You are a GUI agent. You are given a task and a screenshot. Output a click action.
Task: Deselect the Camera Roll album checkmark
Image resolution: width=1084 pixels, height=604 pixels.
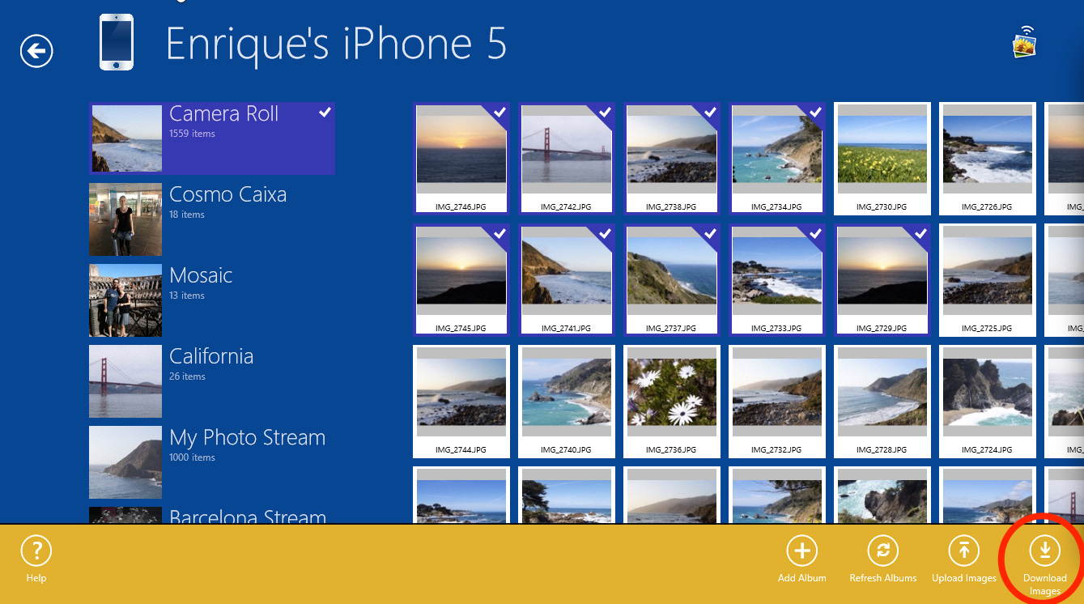(x=325, y=113)
